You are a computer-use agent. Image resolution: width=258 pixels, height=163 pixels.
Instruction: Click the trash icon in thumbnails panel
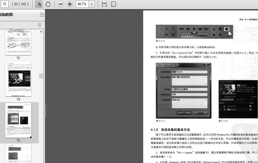(x=40, y=25)
